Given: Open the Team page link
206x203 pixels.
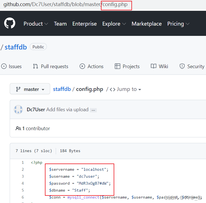Looking at the screenshot, I should pyautogui.click(x=60, y=24).
